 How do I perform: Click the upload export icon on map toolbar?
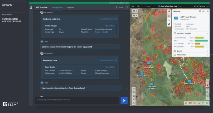[134, 103]
